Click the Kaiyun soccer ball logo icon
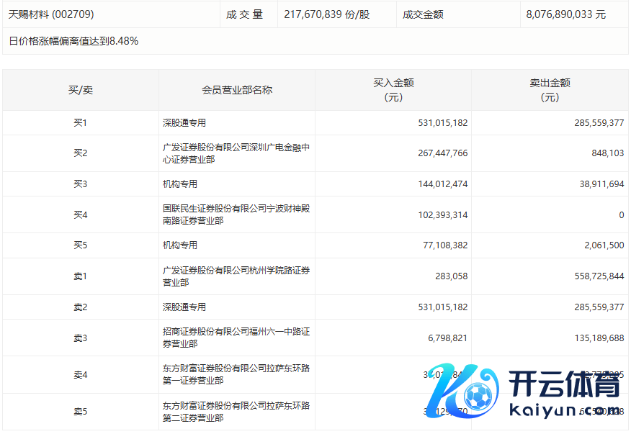 (473, 394)
